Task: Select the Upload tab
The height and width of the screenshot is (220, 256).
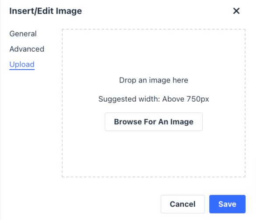Action: click(x=22, y=64)
